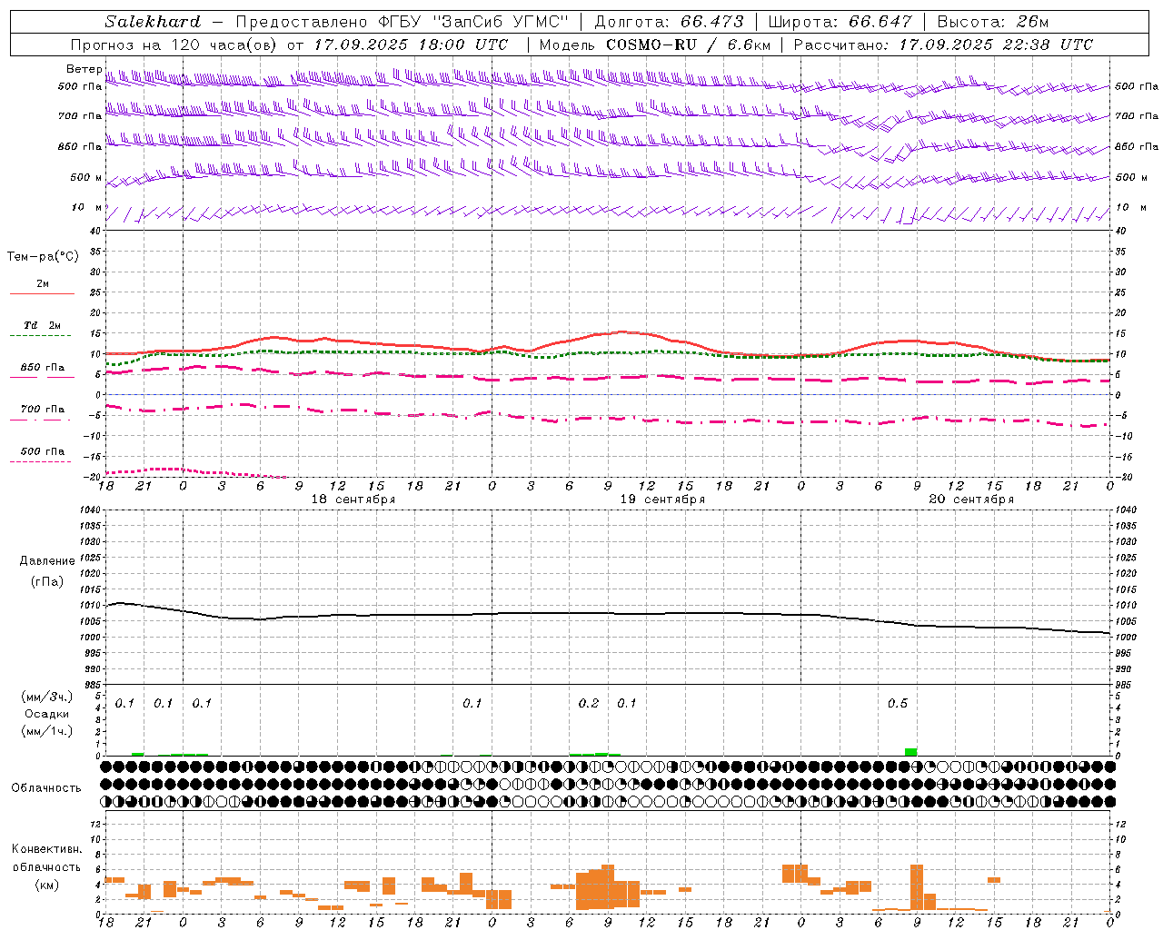The height and width of the screenshot is (930, 1163).
Task: Click '700 гПа' in the temperature legend
Action: (x=42, y=409)
